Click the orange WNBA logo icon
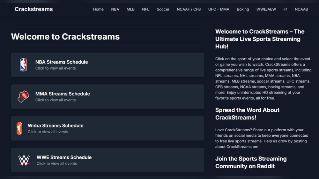This screenshot has height=179, width=319. click(x=19, y=128)
